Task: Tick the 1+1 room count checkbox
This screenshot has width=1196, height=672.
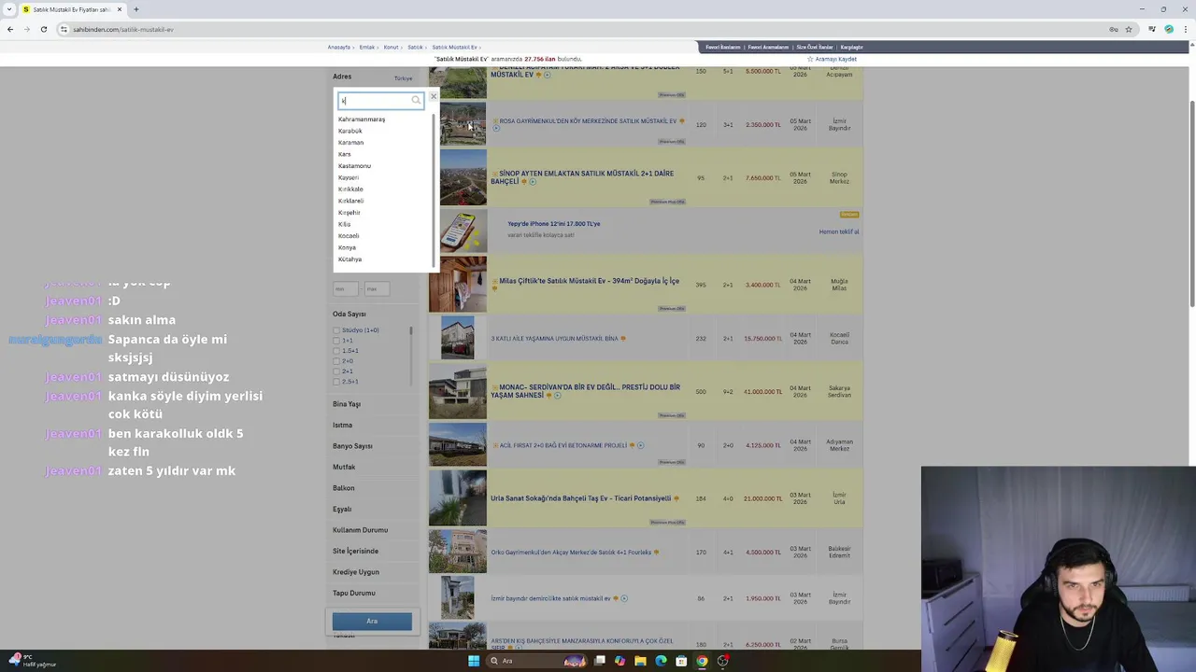Action: [x=336, y=341]
